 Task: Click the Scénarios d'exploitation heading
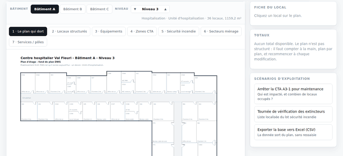[x=282, y=79]
